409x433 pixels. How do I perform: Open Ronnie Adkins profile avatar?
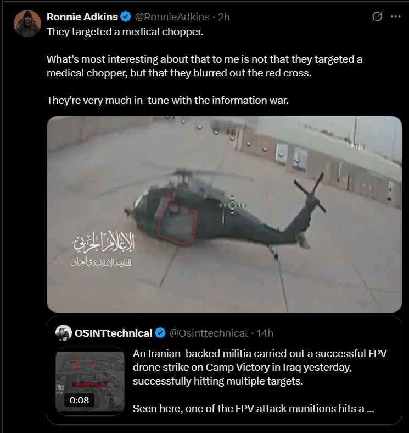click(x=27, y=24)
